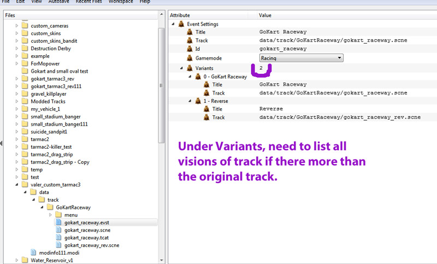Open the Workspace menu
This screenshot has height=264, width=437.
pyautogui.click(x=121, y=2)
